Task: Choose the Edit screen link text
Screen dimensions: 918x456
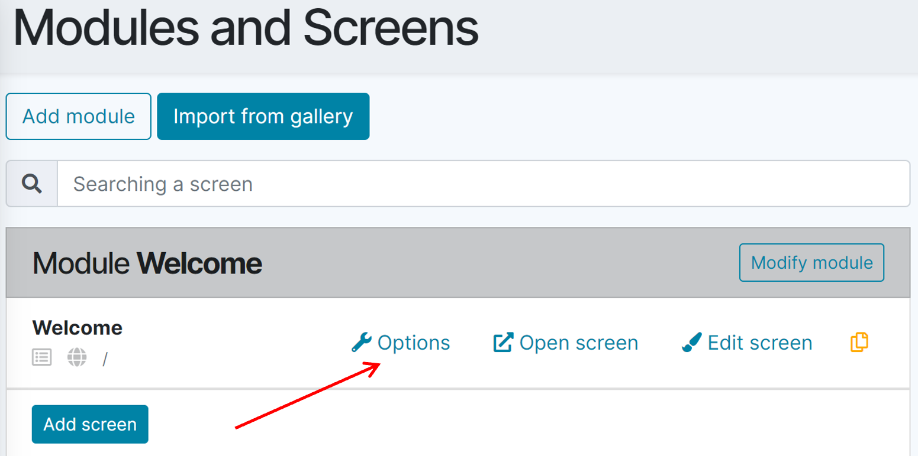Action: pyautogui.click(x=759, y=343)
